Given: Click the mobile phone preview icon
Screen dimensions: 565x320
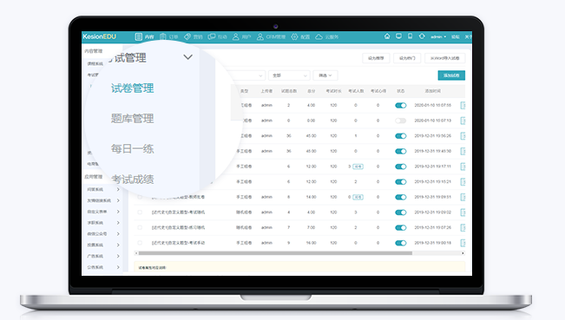Looking at the screenshot, I should click(x=410, y=36).
